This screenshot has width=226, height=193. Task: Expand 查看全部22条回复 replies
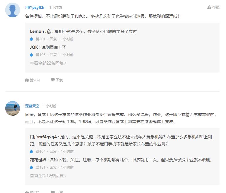click(48, 63)
